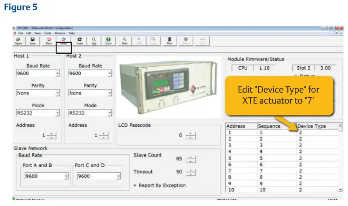Click the Host 2 Address stepper
The image size is (348, 206).
(103, 135)
